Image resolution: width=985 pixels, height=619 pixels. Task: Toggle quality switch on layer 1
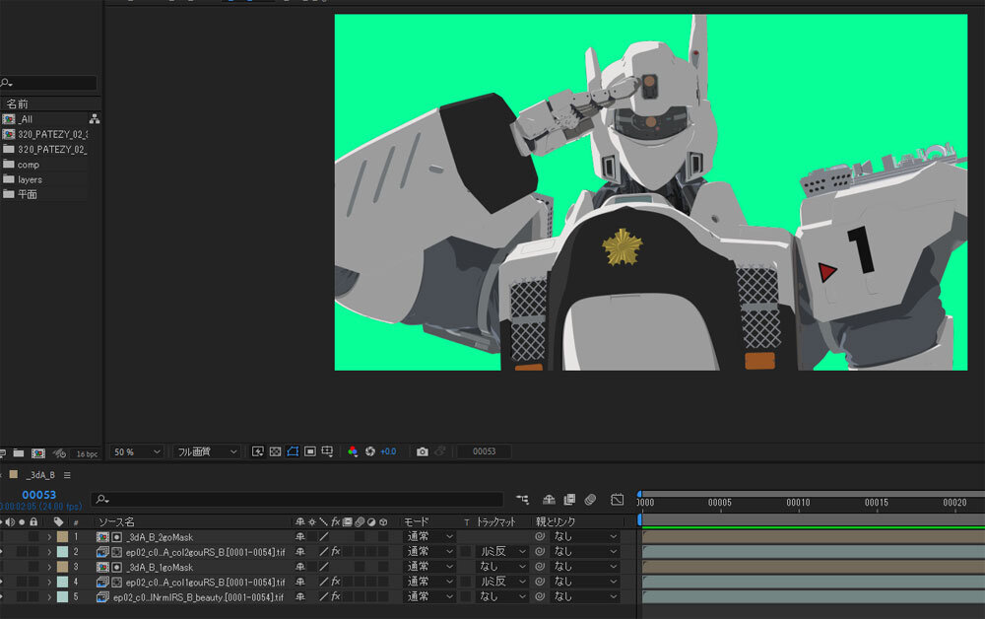coord(323,536)
